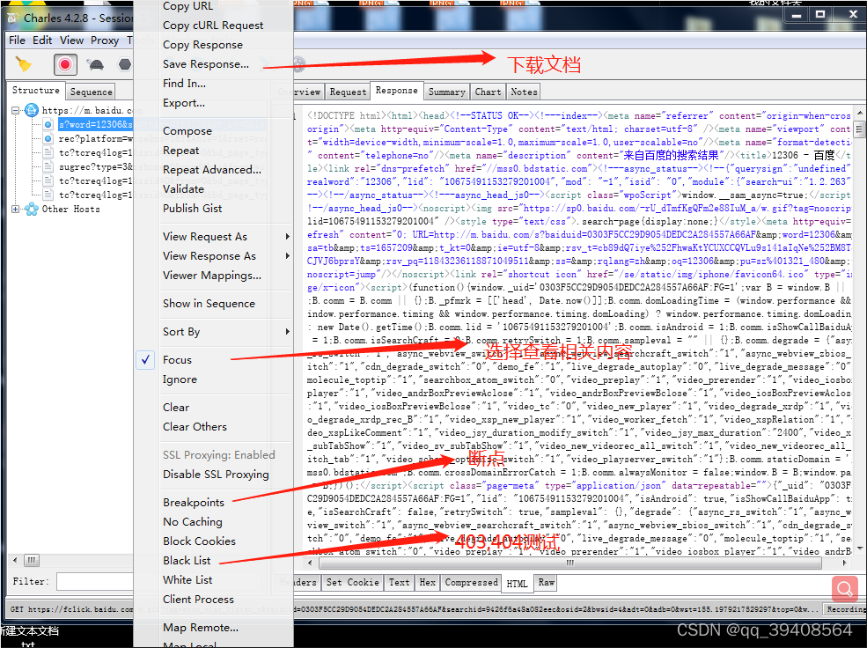The height and width of the screenshot is (648, 867).
Task: Select Block Cookies entry
Action: pyautogui.click(x=199, y=541)
